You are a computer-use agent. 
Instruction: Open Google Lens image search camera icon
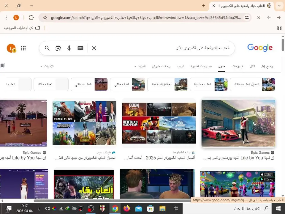(x=58, y=48)
